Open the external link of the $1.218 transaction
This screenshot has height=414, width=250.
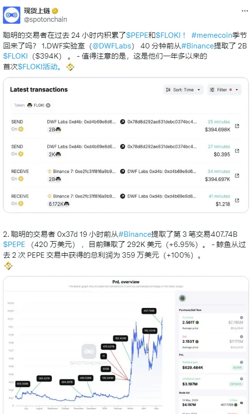coord(237,200)
